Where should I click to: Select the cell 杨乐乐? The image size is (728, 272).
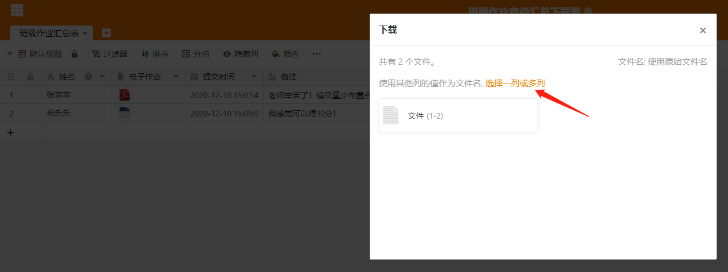pos(77,113)
